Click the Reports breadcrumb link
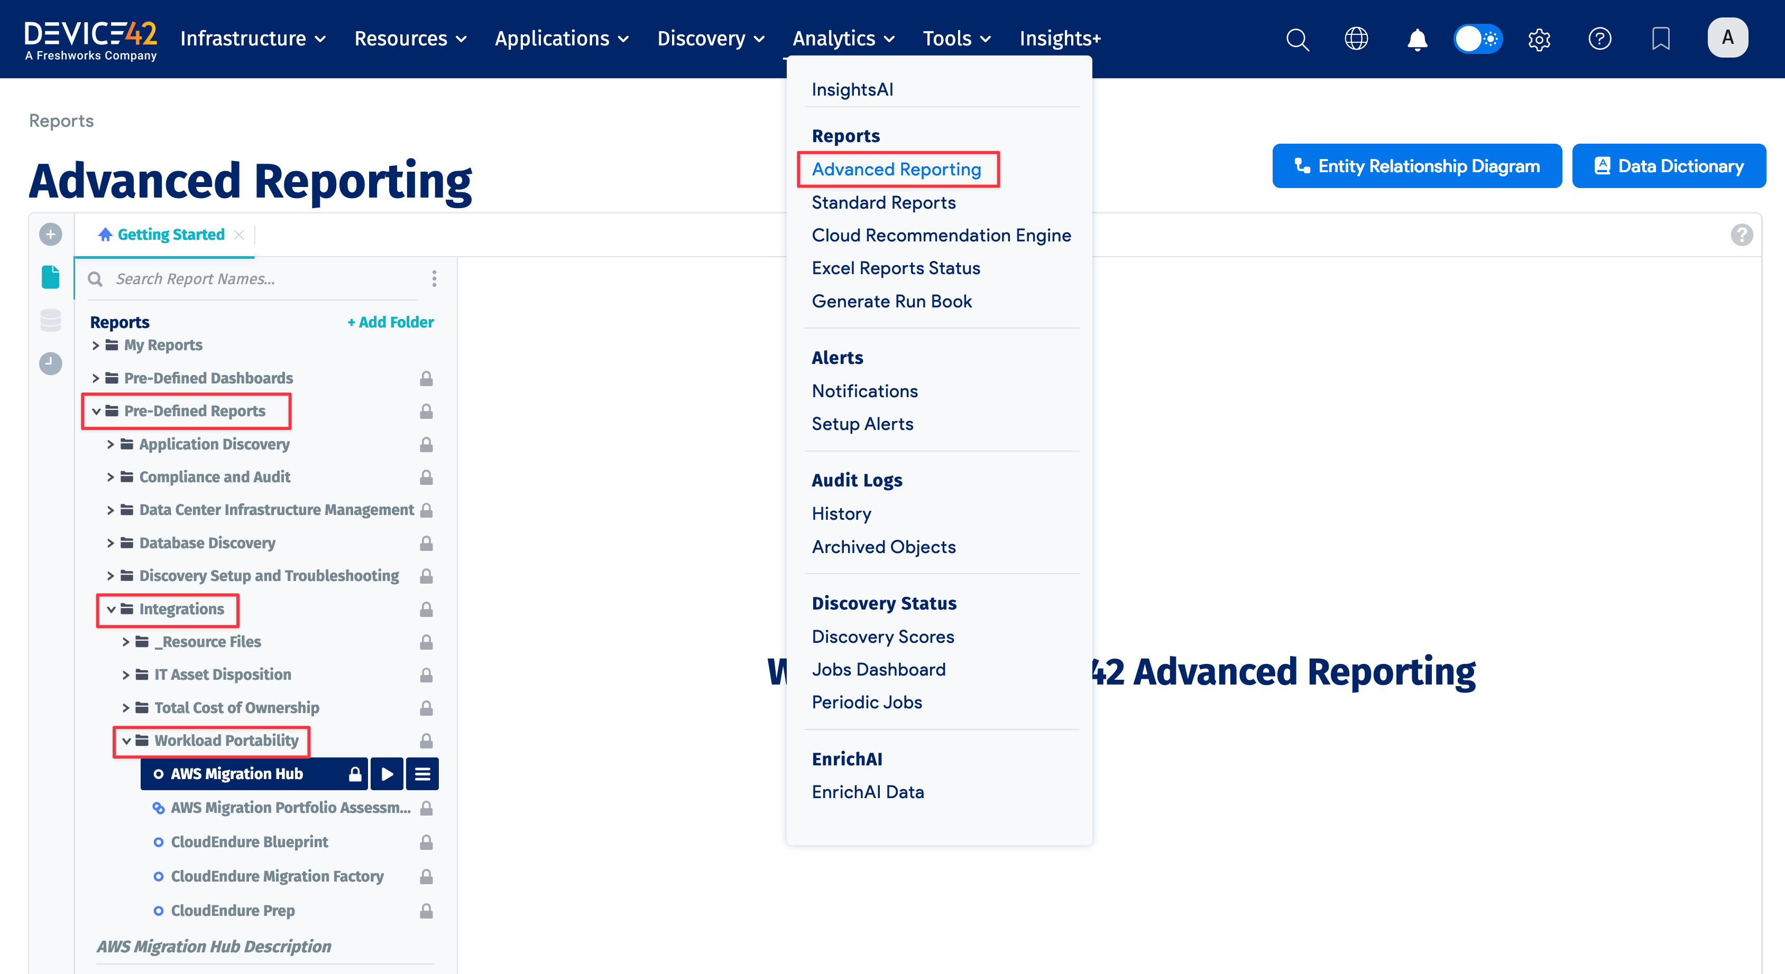 pos(61,121)
